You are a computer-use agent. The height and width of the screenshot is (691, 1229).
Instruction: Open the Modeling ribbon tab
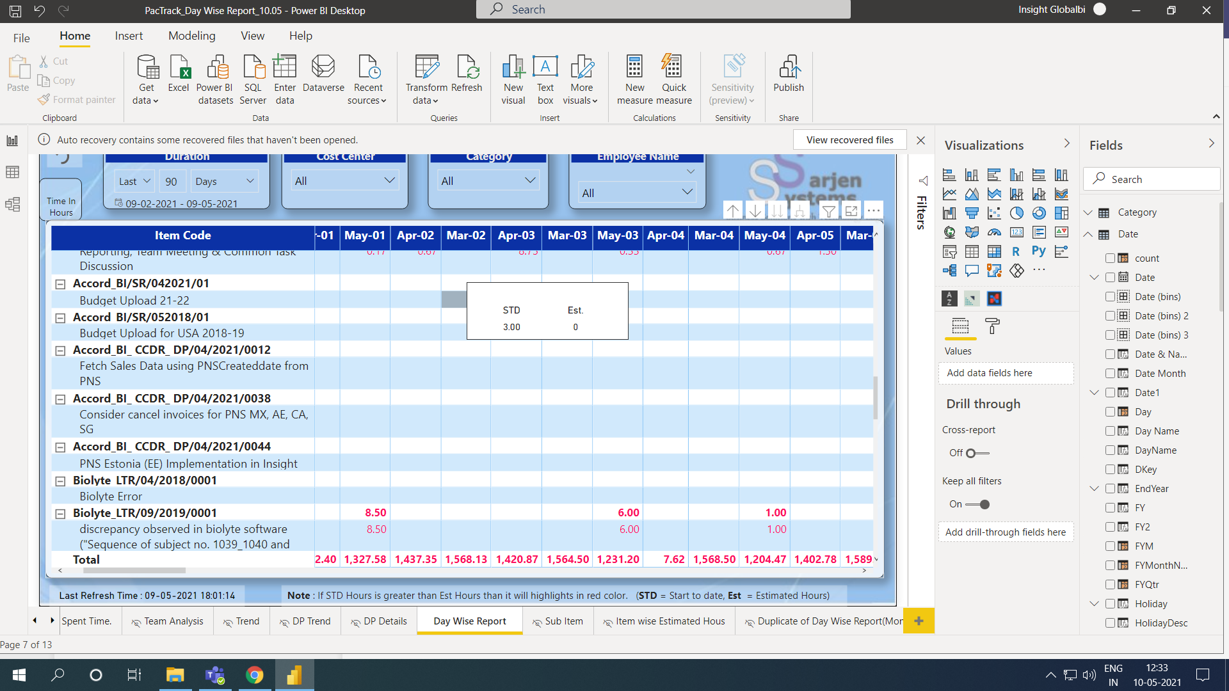[x=192, y=36]
